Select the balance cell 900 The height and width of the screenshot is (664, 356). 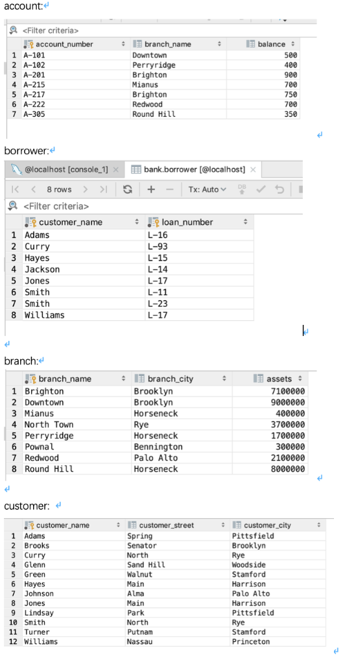(x=263, y=75)
